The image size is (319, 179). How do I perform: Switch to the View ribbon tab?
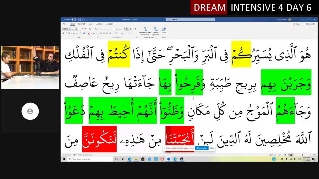(91, 24)
